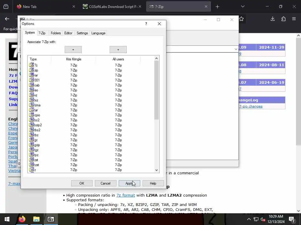The image size is (301, 225).
Task: List all Firefox tabs chevron
Action: tap(243, 6)
